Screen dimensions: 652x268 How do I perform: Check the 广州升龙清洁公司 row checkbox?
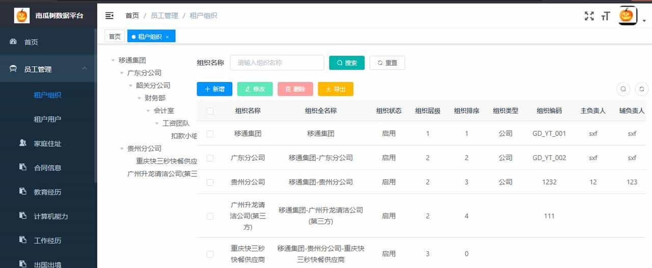tap(210, 216)
